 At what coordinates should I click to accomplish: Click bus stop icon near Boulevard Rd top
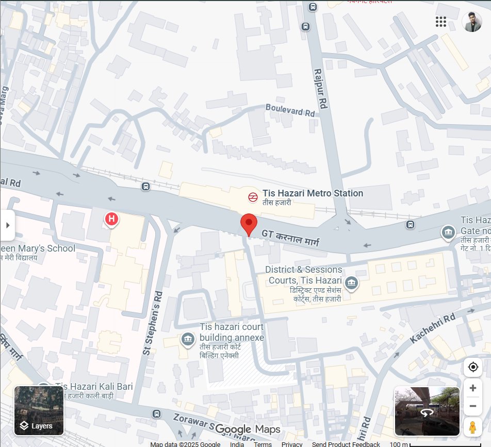(x=306, y=27)
